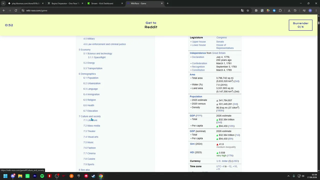Switch to the play.hbomax.com tab
This screenshot has height=180, width=320.
click(26, 3)
